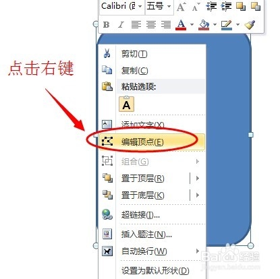This screenshot has width=280, height=279.
Task: Click Insert Caption (插入题注) entry
Action: pyautogui.click(x=152, y=235)
